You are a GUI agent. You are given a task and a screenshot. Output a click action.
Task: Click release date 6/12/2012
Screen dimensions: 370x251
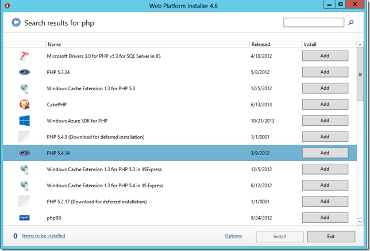(x=261, y=186)
